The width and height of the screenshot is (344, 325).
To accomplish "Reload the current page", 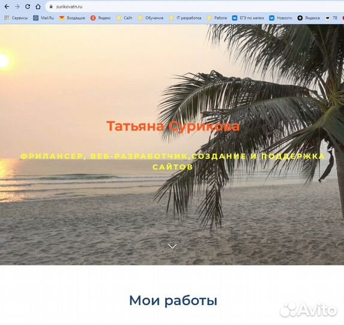I will tap(28, 7).
